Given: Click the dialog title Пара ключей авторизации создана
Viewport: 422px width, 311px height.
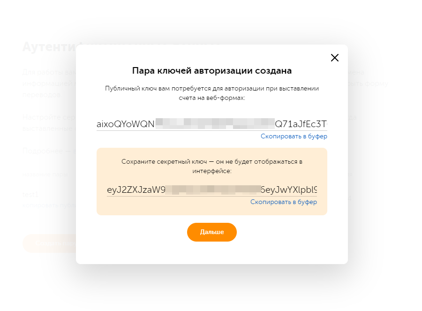Looking at the screenshot, I should [x=212, y=71].
